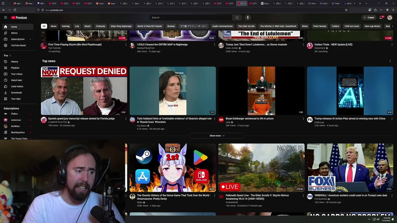
Task: Open options menu for WINDFALL video
Action: (392, 196)
